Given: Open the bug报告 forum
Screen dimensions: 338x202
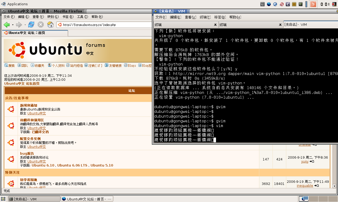Looking at the screenshot, I should point(27,153).
